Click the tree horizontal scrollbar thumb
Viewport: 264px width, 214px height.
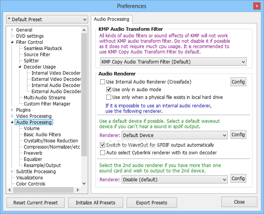[43, 190]
